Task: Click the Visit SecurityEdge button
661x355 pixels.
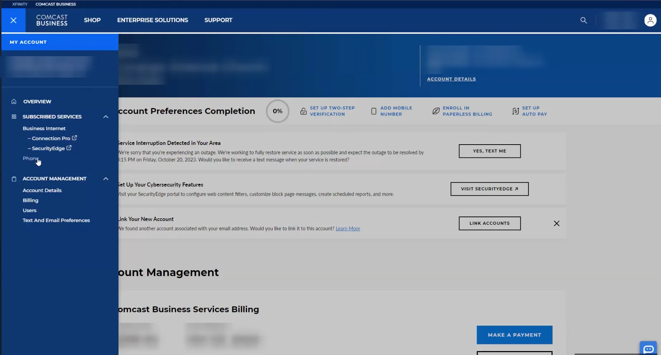Action: 489,189
